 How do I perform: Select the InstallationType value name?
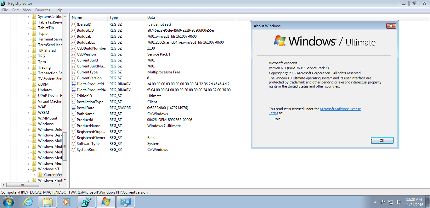[x=90, y=102]
